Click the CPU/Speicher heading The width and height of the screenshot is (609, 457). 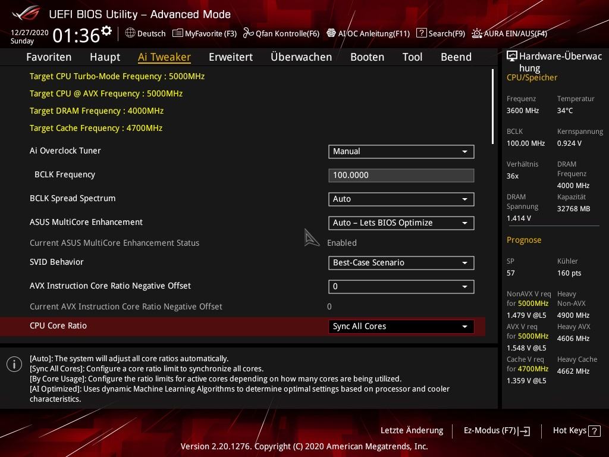click(532, 77)
